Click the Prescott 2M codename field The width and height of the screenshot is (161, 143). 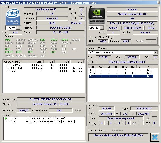pos(52,18)
